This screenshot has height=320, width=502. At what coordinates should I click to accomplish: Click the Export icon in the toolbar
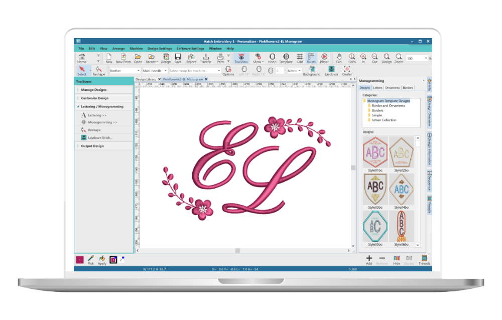(191, 57)
